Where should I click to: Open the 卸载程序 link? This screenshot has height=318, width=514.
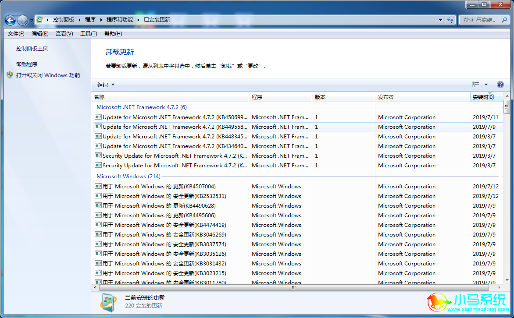pos(27,64)
